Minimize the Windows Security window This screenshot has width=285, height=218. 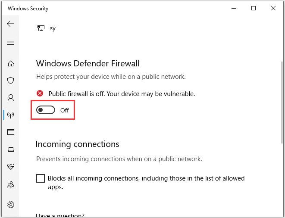click(x=234, y=8)
